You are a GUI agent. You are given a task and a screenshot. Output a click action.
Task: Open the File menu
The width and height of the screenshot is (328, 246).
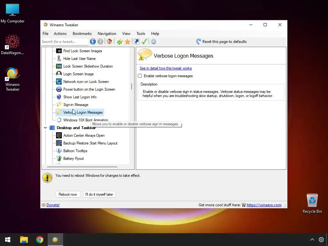[45, 33]
